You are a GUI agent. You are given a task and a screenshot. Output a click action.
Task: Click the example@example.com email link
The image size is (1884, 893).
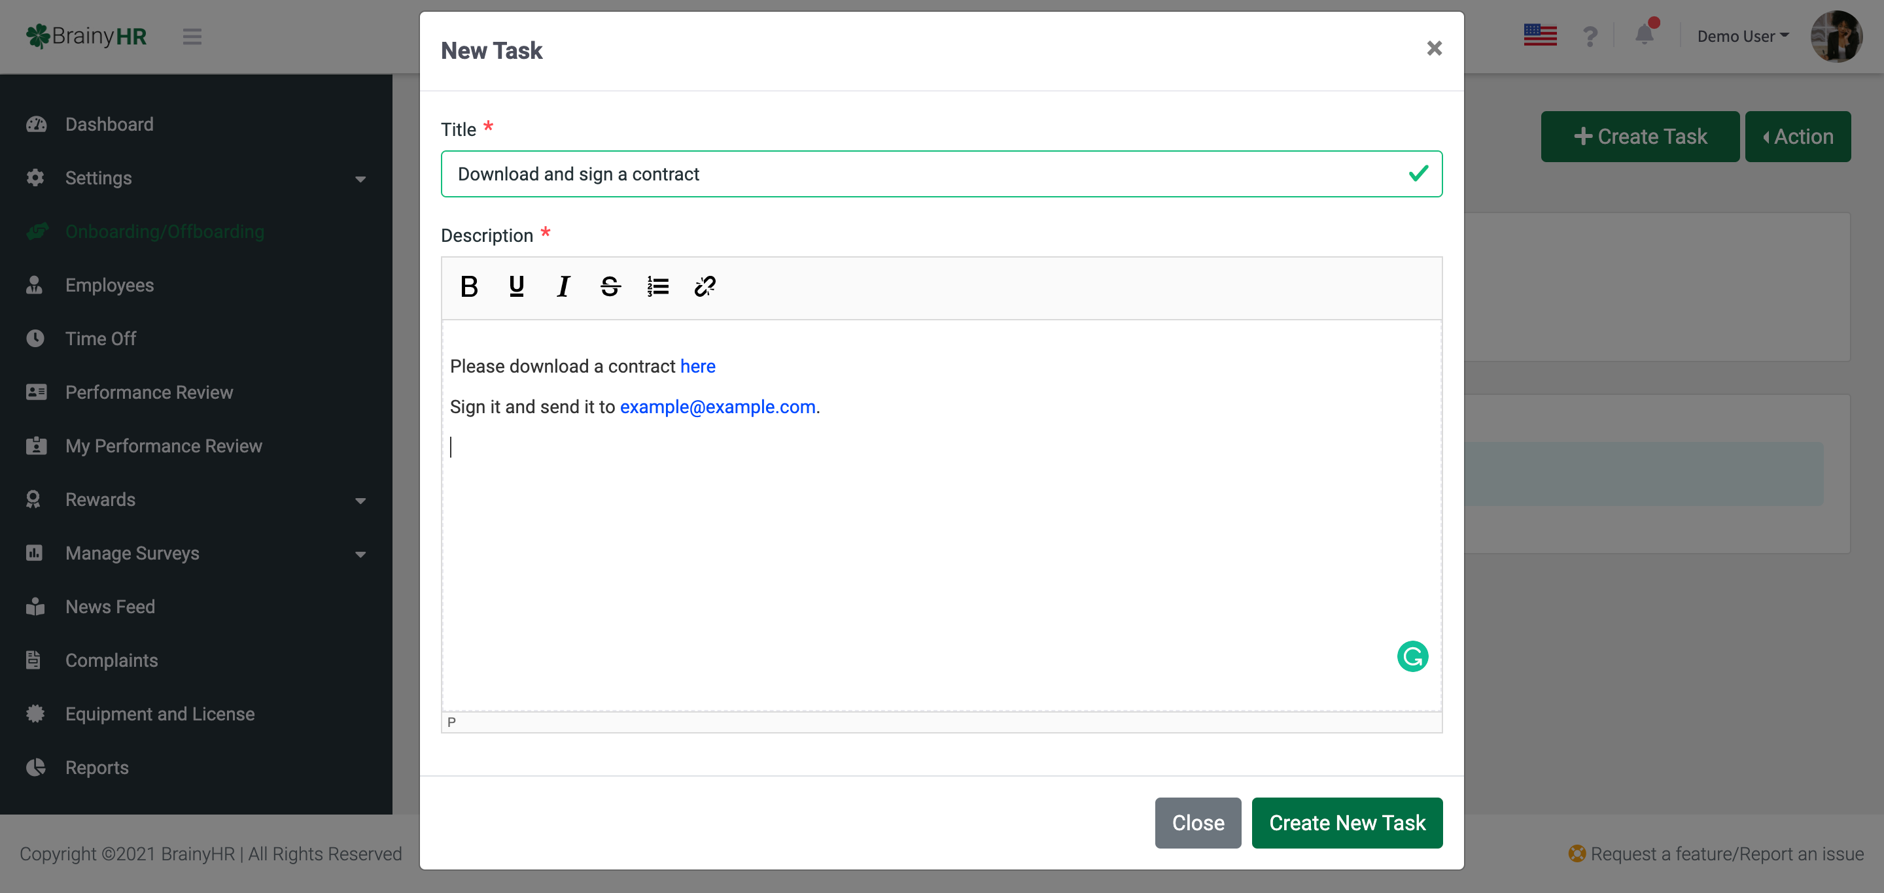pyautogui.click(x=718, y=407)
